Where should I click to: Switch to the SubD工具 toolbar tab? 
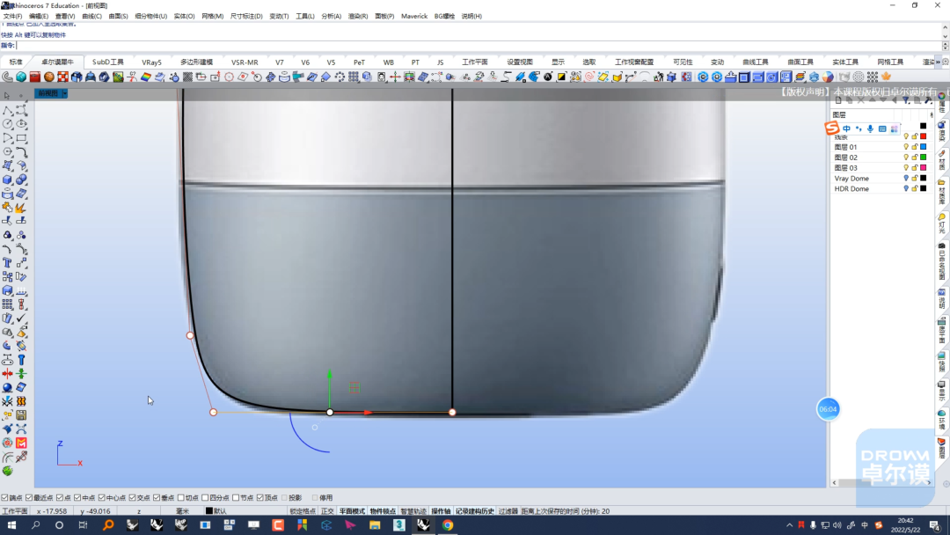(108, 62)
